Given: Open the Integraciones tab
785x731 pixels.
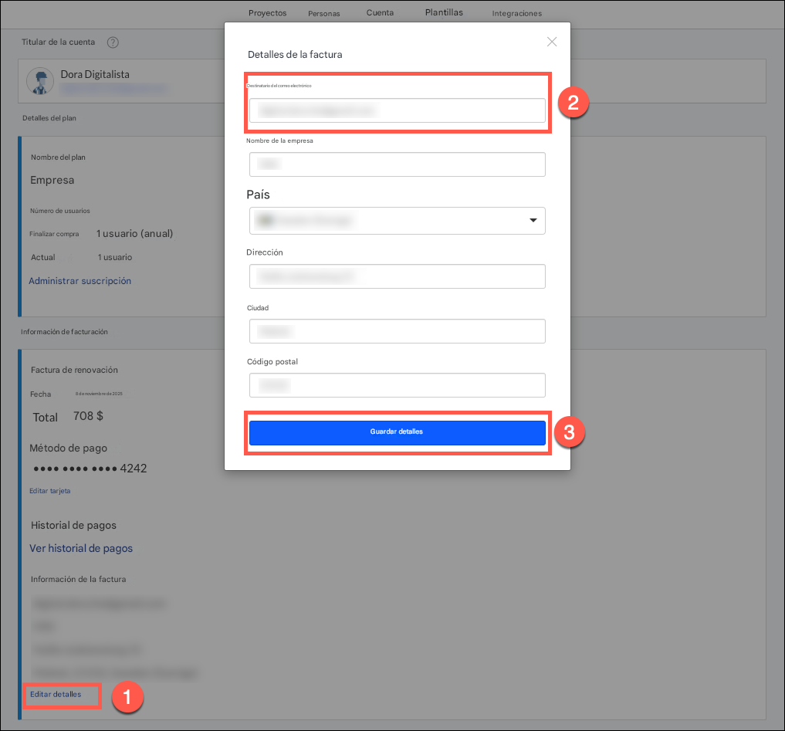Looking at the screenshot, I should tap(516, 14).
